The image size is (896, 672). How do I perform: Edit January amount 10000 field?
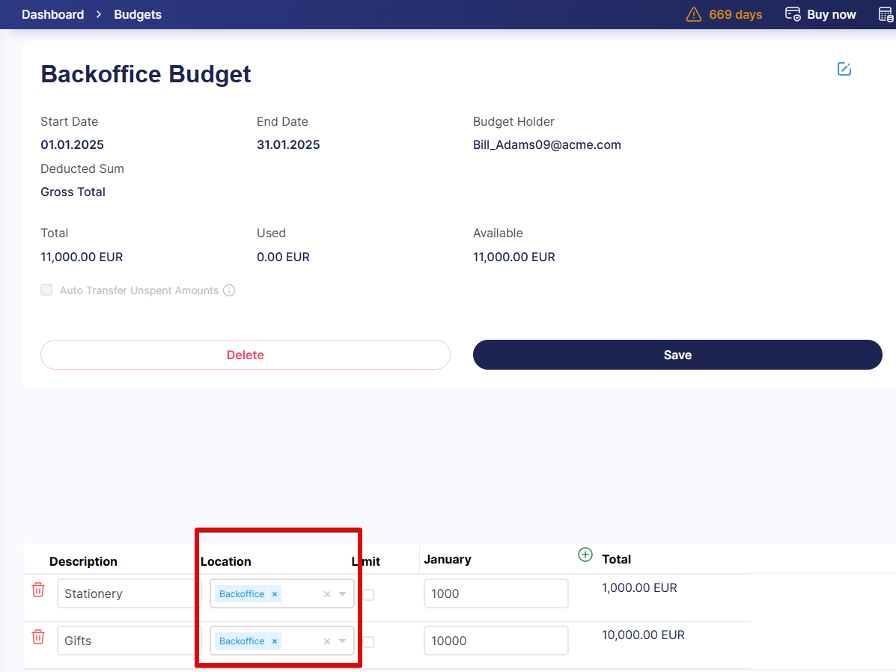(x=496, y=641)
